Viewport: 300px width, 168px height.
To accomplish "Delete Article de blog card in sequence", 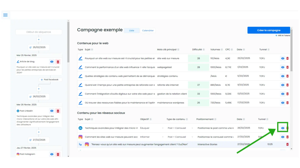I will tap(58, 62).
